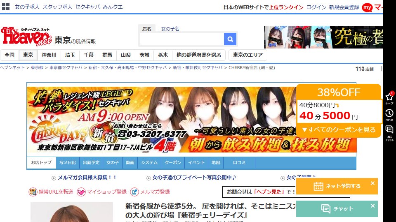
Task: Click 東京都セクキャバ breadcrumb link
Action: tap(66, 67)
